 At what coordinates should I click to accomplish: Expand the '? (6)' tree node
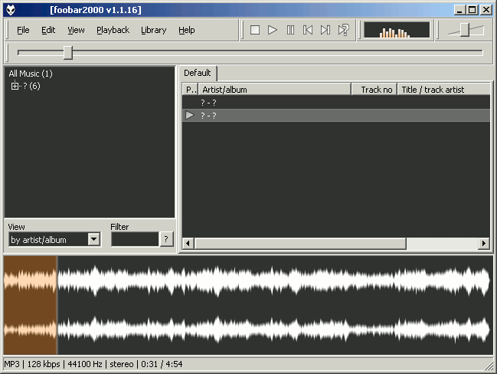point(15,86)
